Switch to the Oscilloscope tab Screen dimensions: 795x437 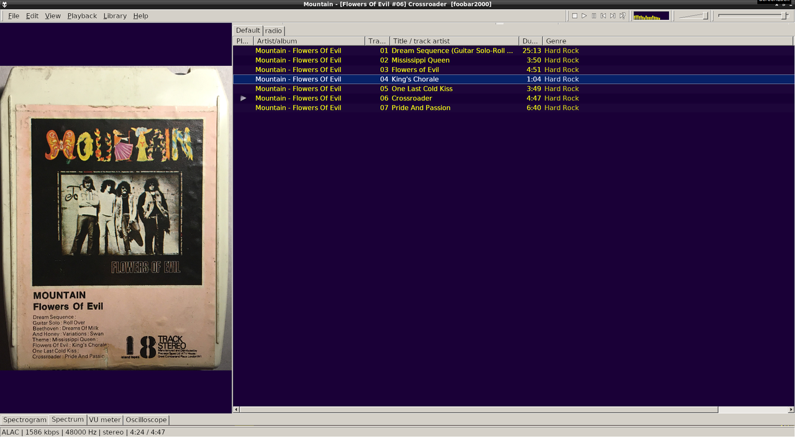coord(146,420)
